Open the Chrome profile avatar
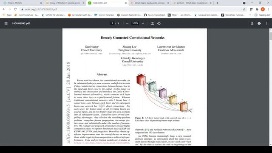 pyautogui.click(x=263, y=9)
